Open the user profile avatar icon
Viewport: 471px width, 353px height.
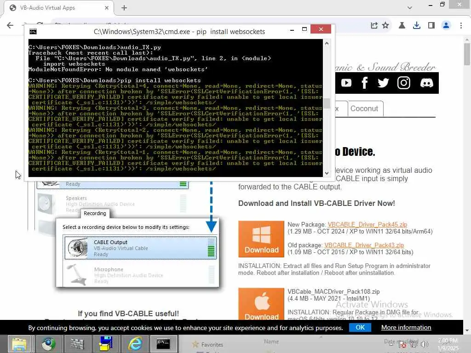[446, 26]
